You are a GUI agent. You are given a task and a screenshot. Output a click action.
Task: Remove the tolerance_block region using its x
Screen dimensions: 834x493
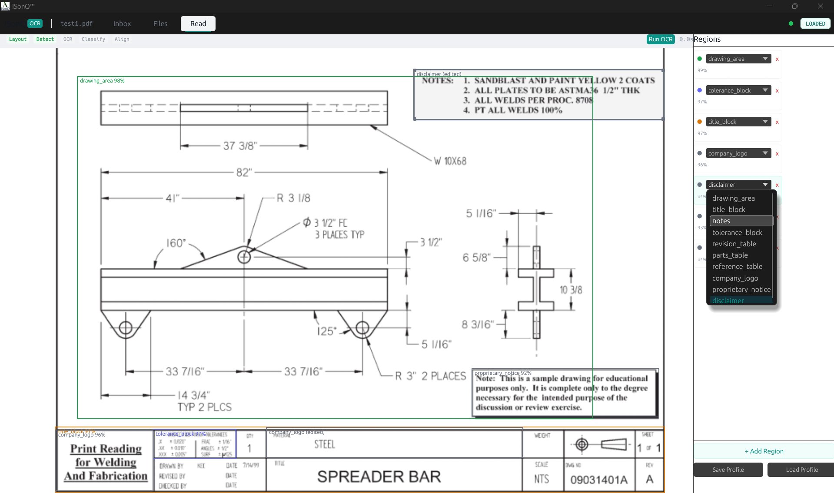coord(777,91)
